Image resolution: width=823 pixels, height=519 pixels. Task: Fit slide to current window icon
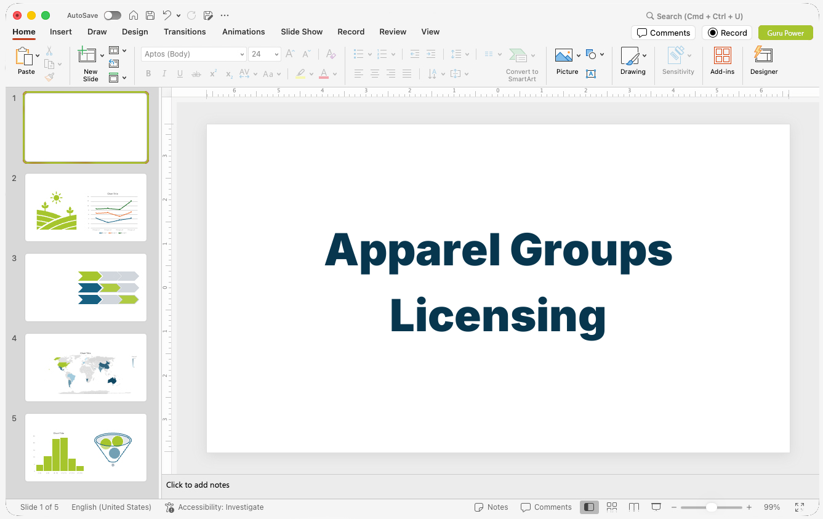pyautogui.click(x=800, y=507)
